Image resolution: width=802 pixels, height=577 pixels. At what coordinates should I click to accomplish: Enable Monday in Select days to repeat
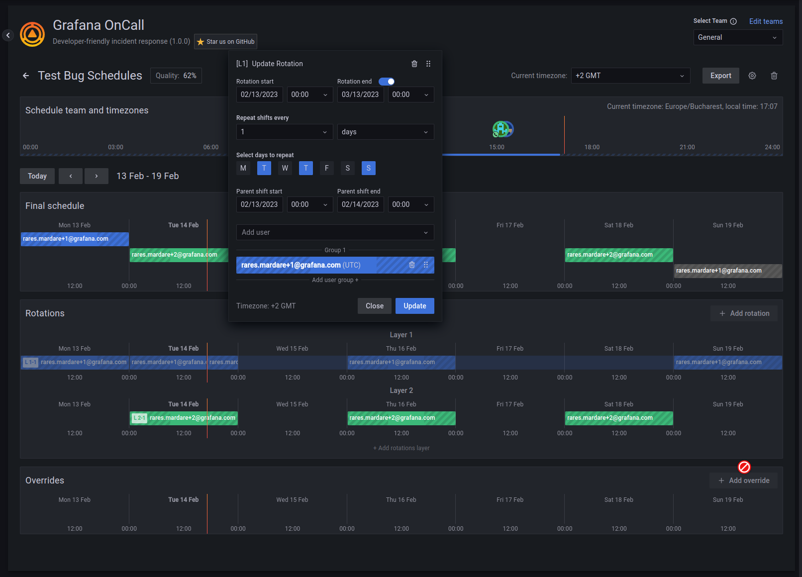click(243, 168)
